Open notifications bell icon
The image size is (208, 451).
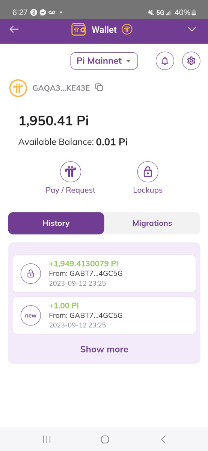165,61
